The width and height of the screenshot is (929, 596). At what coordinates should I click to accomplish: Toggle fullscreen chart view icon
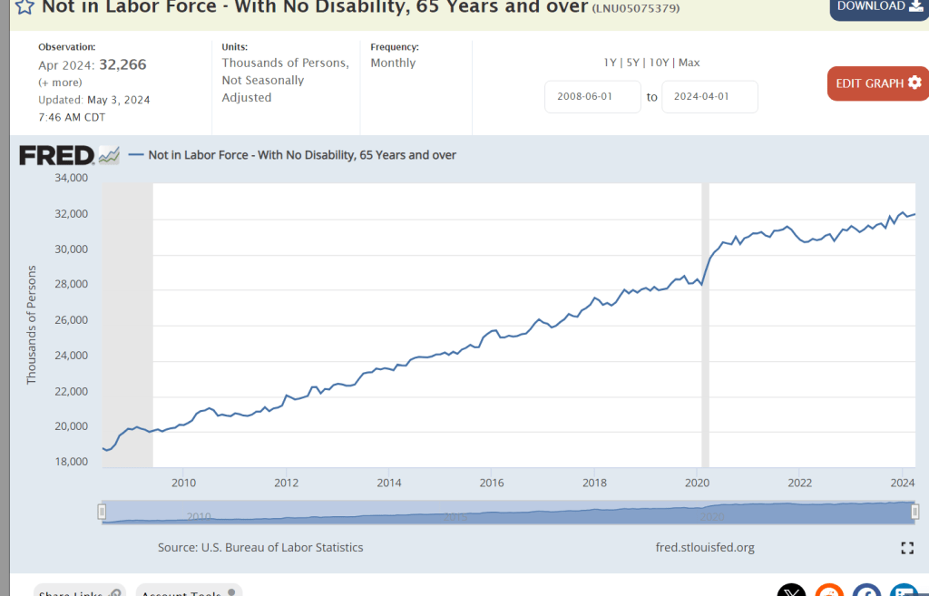[906, 548]
